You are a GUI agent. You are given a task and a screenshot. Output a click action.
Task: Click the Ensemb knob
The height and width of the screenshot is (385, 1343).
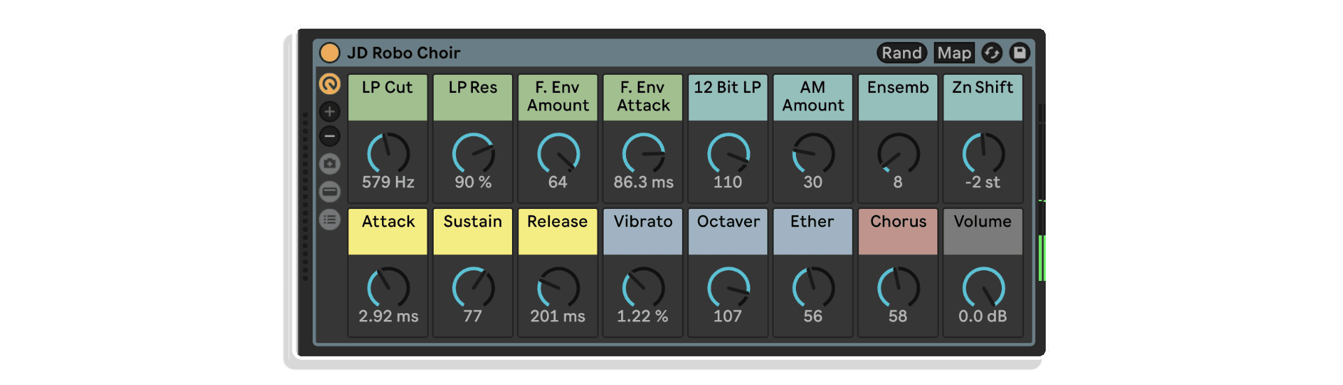click(x=898, y=153)
